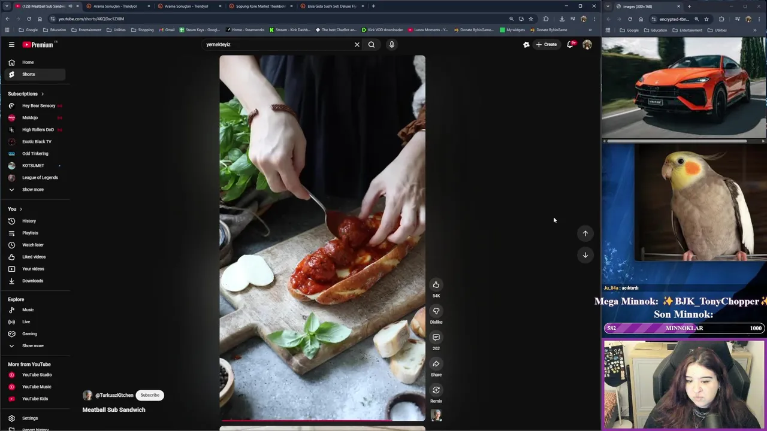
Task: Open YouTube Studio link
Action: click(35, 375)
